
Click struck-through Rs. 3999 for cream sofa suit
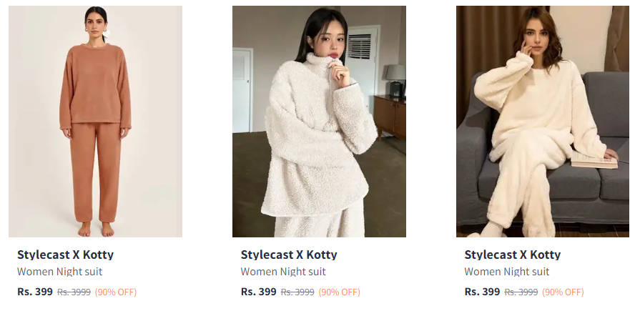coord(521,292)
